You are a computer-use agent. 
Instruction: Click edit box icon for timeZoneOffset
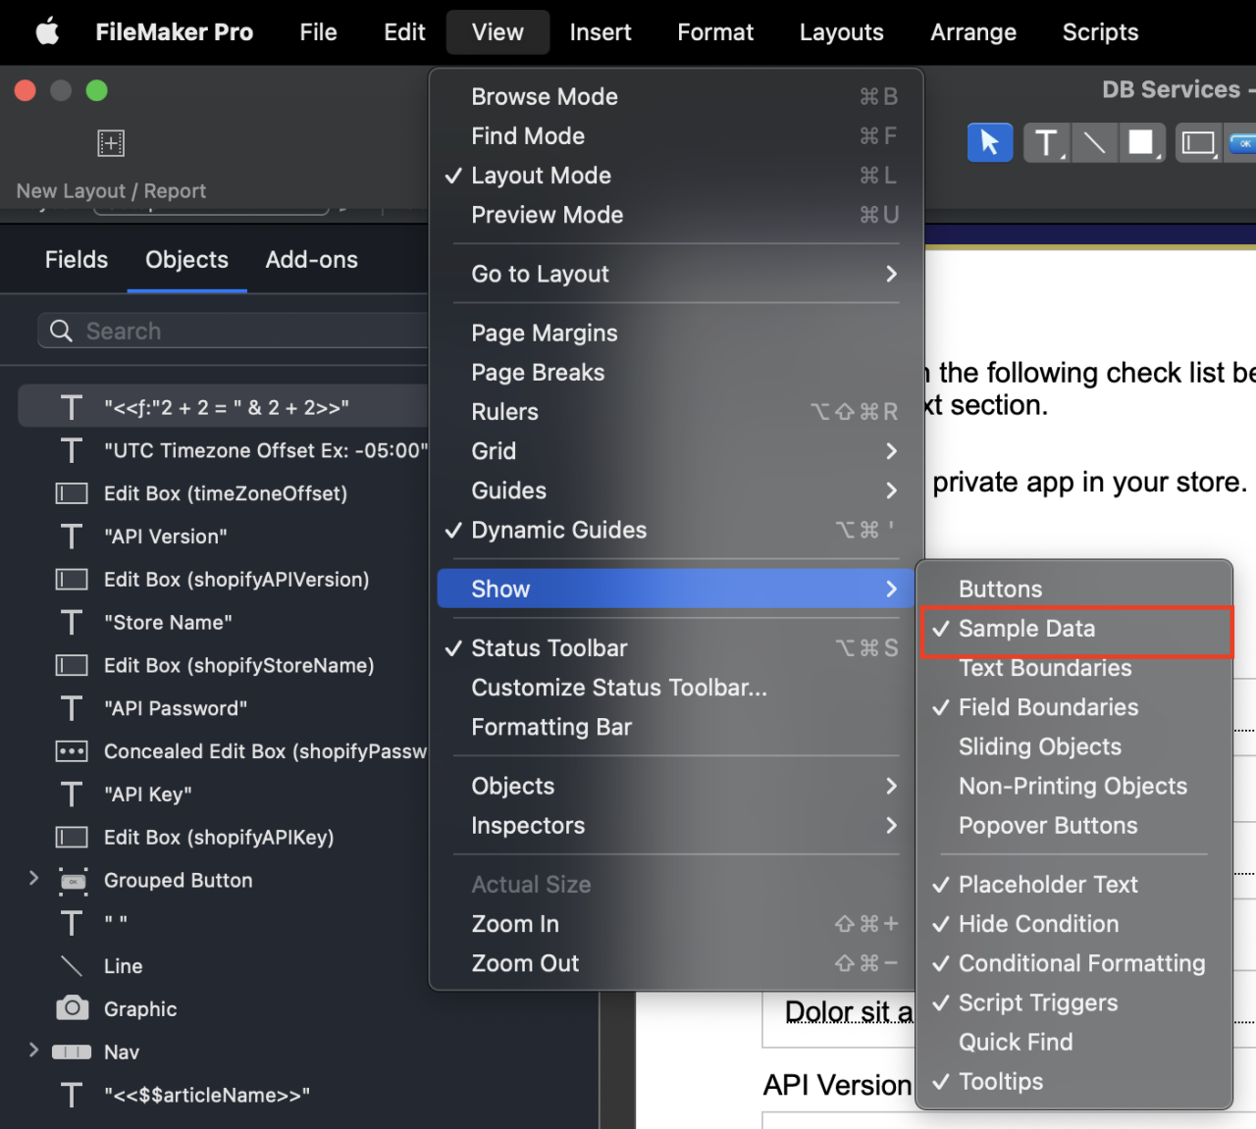[72, 493]
